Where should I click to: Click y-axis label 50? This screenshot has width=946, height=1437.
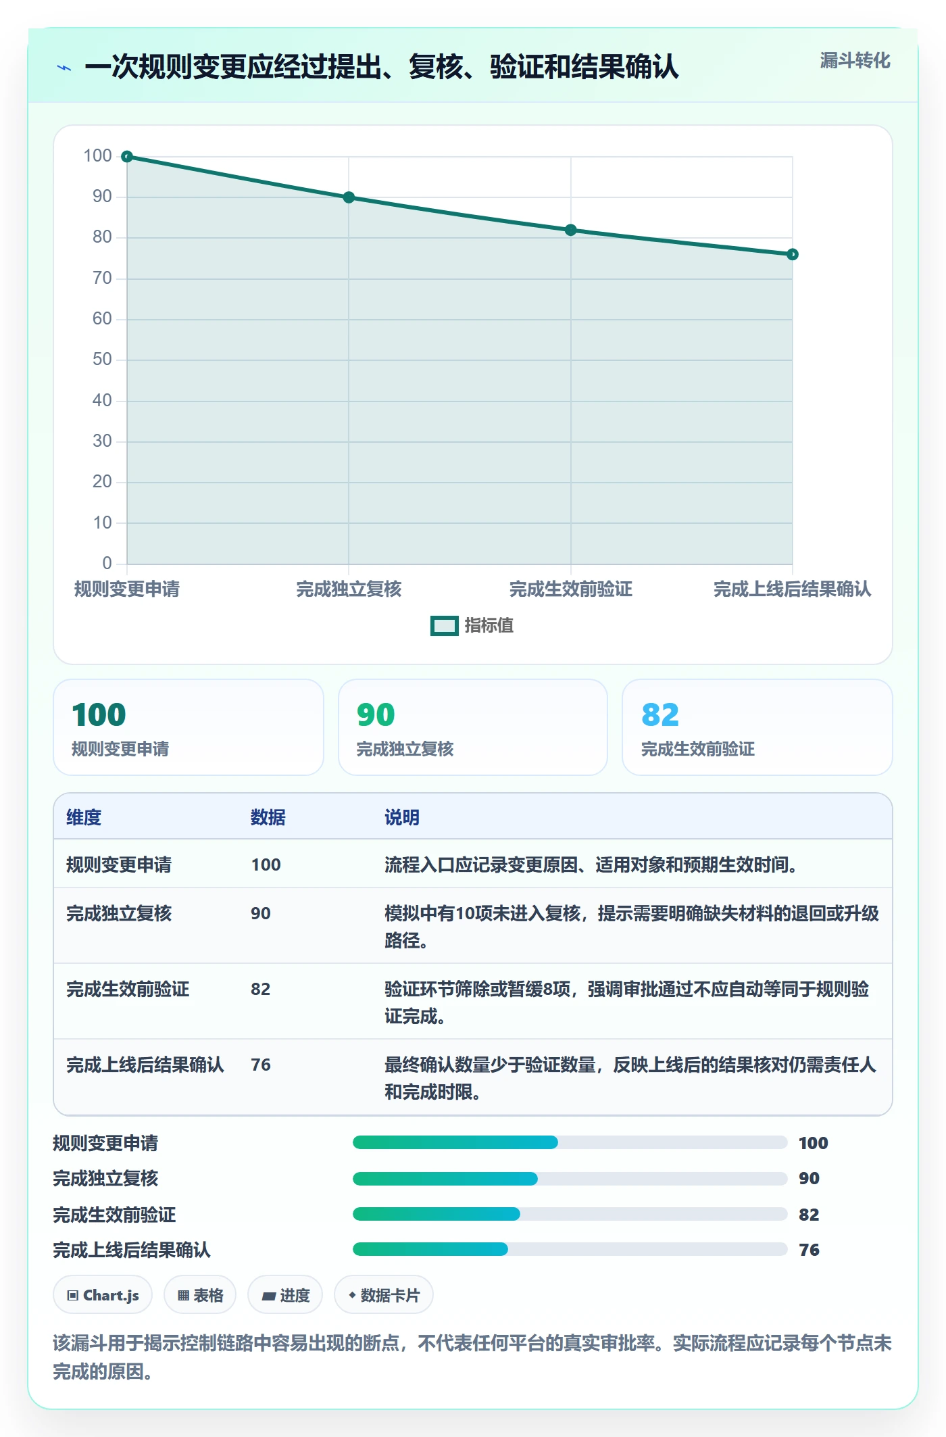point(102,360)
